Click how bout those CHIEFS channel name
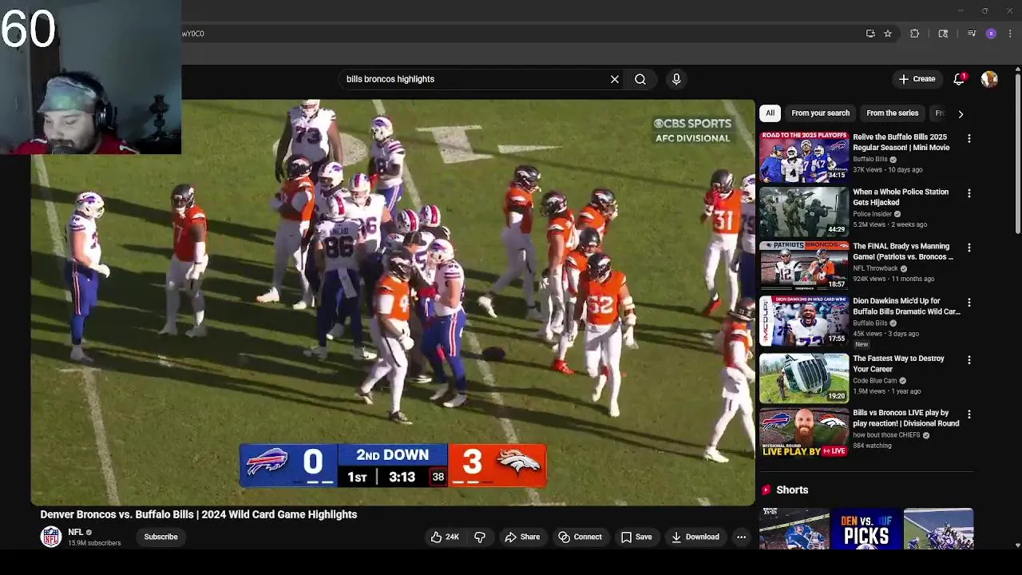The image size is (1022, 575). click(x=886, y=435)
